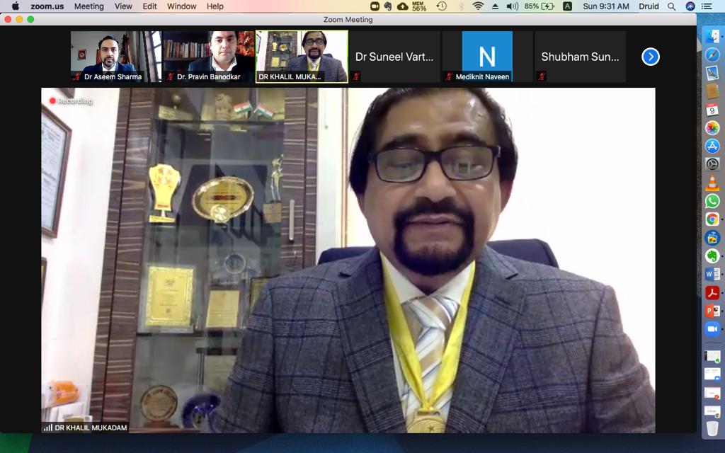
Task: Launch VLC cone icon in Dock
Action: click(712, 183)
